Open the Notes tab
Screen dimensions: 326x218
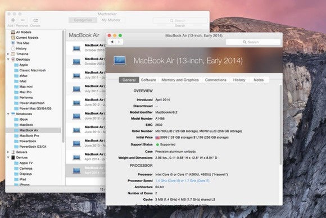point(259,80)
